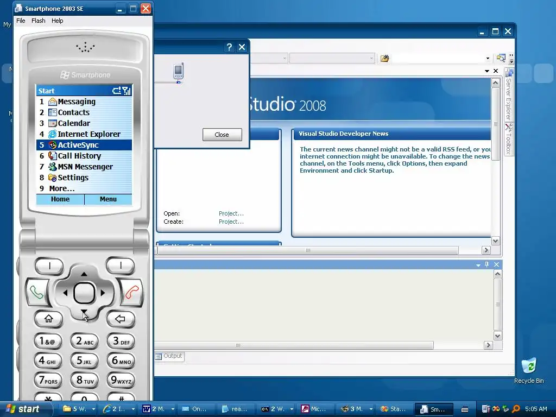Screen dimensions: 556x417
Task: Close the Start Page document tab
Action: 496,71
